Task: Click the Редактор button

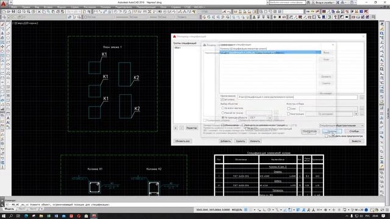Action: click(191, 128)
